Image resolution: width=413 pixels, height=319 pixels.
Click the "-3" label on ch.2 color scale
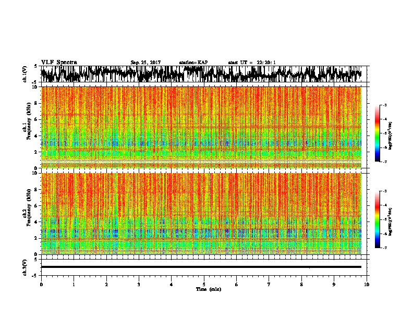385,191
